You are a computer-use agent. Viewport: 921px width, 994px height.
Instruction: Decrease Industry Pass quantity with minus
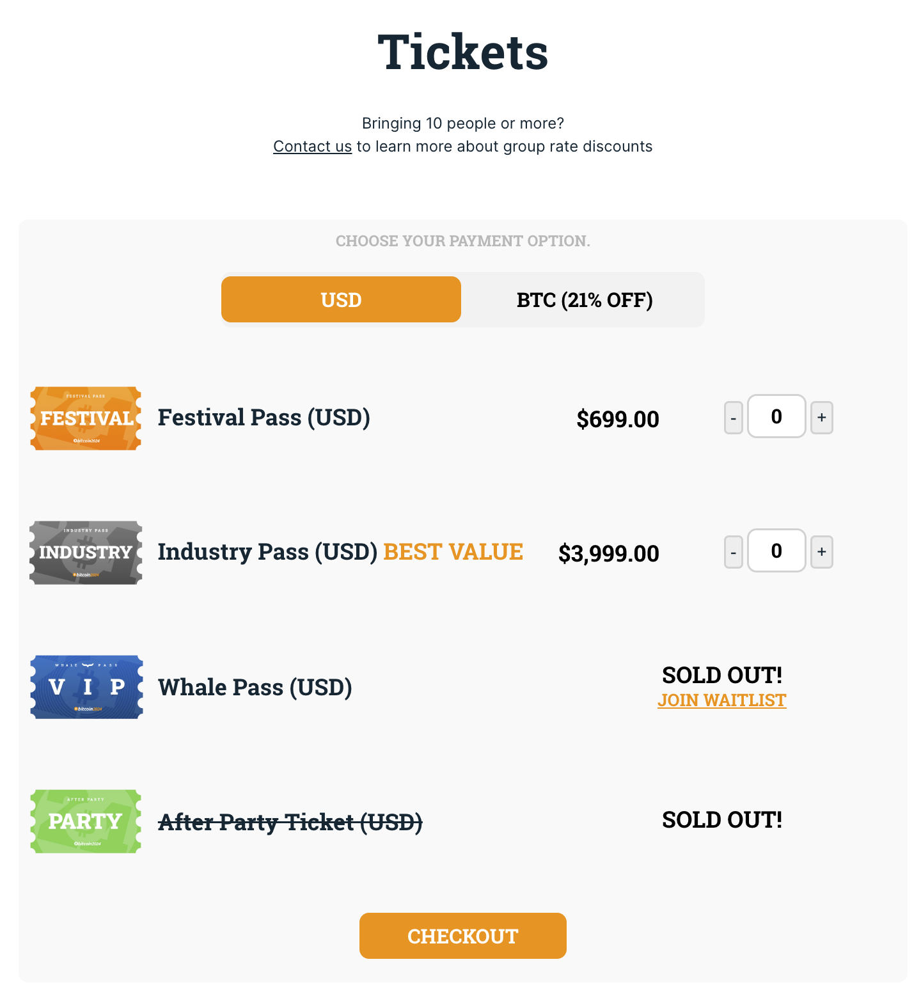point(734,552)
